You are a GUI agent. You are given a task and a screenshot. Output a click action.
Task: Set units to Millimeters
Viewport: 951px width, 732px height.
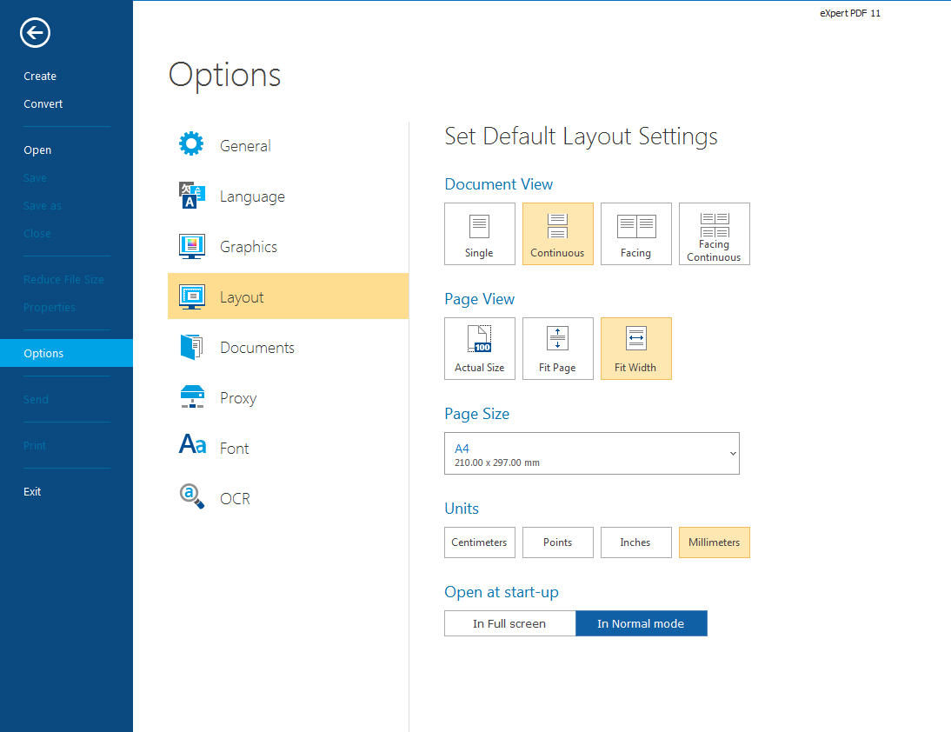coord(715,542)
